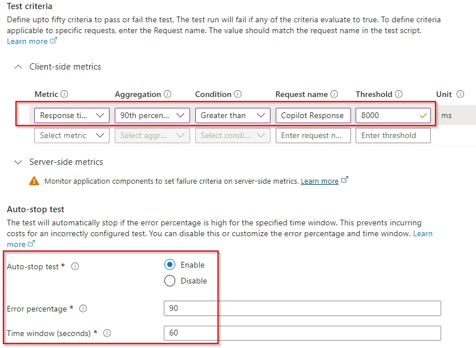This screenshot has height=348, width=476.
Task: Expand the Server-side metrics section
Action: click(x=18, y=162)
